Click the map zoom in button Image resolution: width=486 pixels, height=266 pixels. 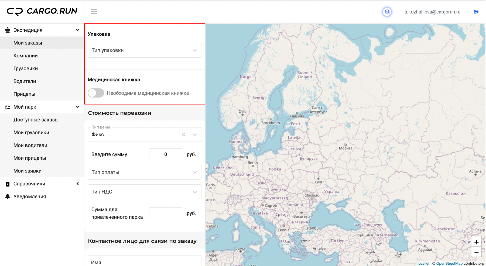(x=476, y=242)
